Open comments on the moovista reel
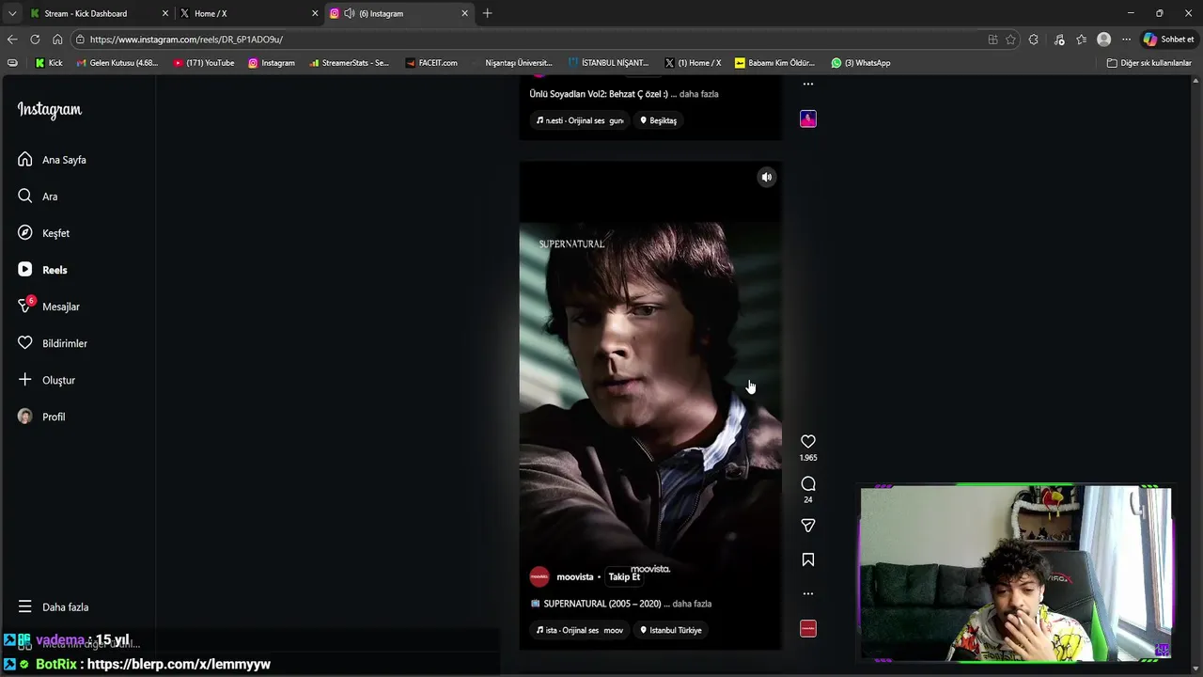The width and height of the screenshot is (1203, 677). [x=808, y=483]
